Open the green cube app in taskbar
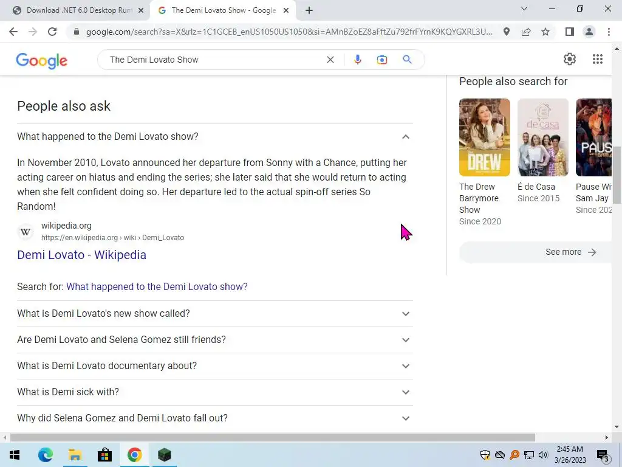 tap(164, 455)
